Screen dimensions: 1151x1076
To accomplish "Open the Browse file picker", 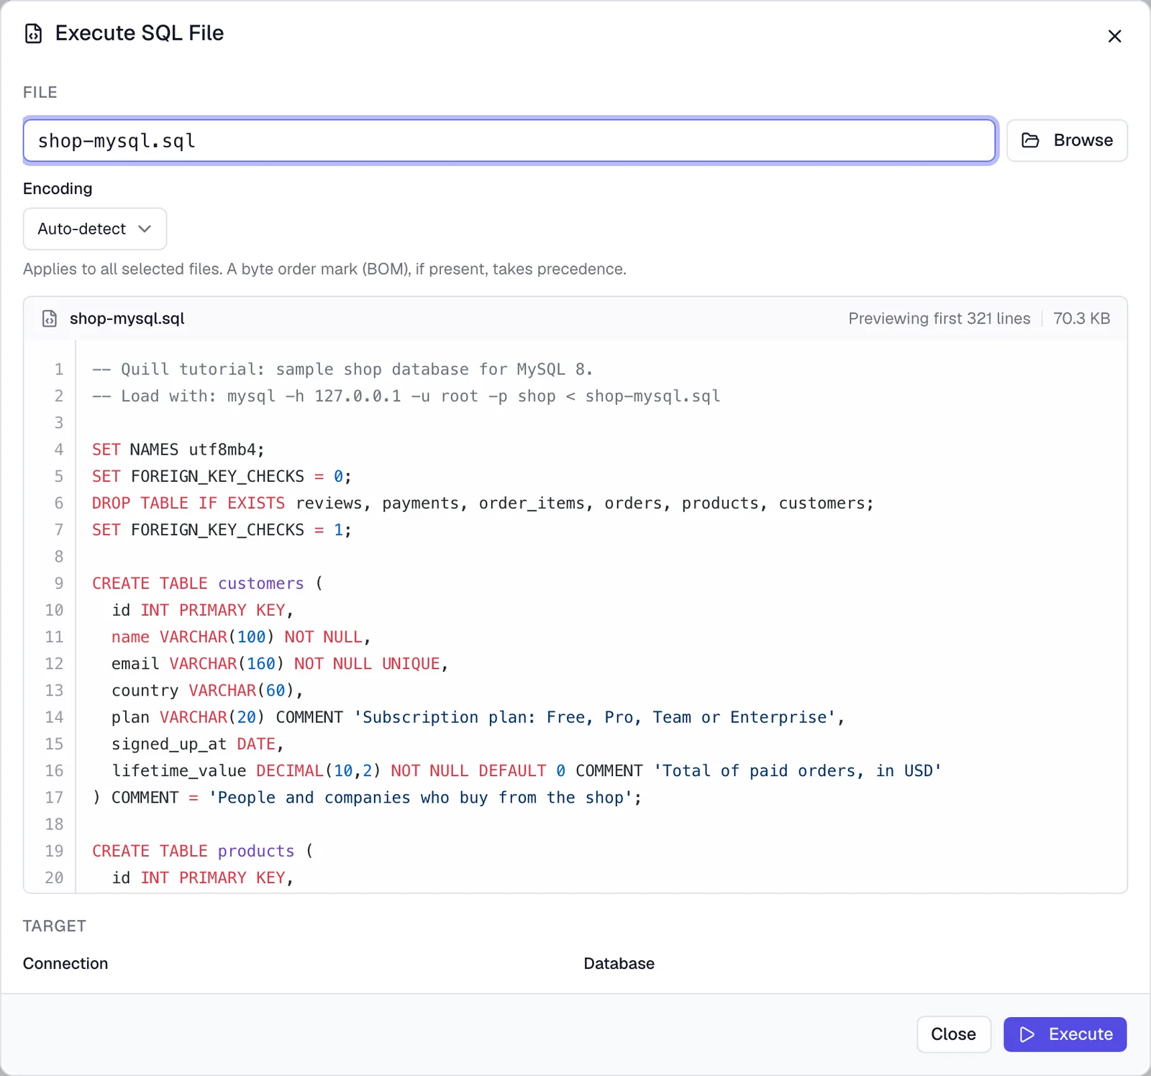I will click(1067, 140).
